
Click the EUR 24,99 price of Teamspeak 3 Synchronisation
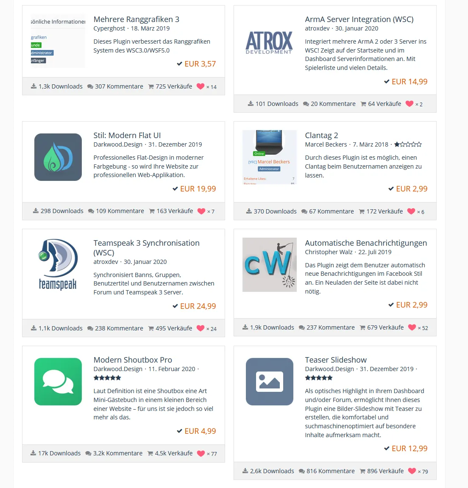(x=198, y=306)
